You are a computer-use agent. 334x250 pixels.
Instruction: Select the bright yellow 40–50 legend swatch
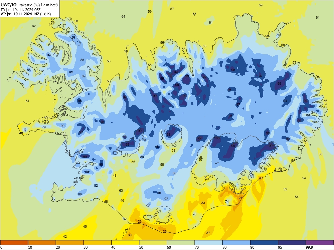[x=125, y=243]
